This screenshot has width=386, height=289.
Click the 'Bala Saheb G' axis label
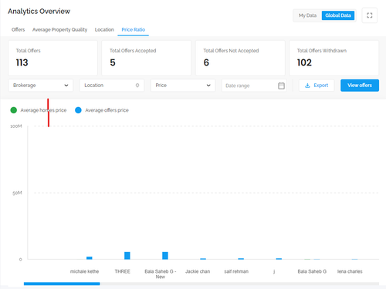tap(312, 271)
